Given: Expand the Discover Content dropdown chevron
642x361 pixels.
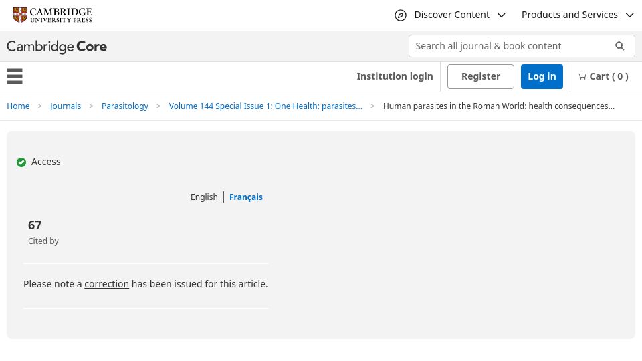Looking at the screenshot, I should coord(501,15).
